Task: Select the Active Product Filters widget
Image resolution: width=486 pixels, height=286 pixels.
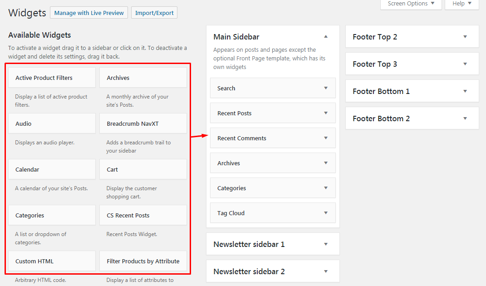Action: click(x=52, y=78)
